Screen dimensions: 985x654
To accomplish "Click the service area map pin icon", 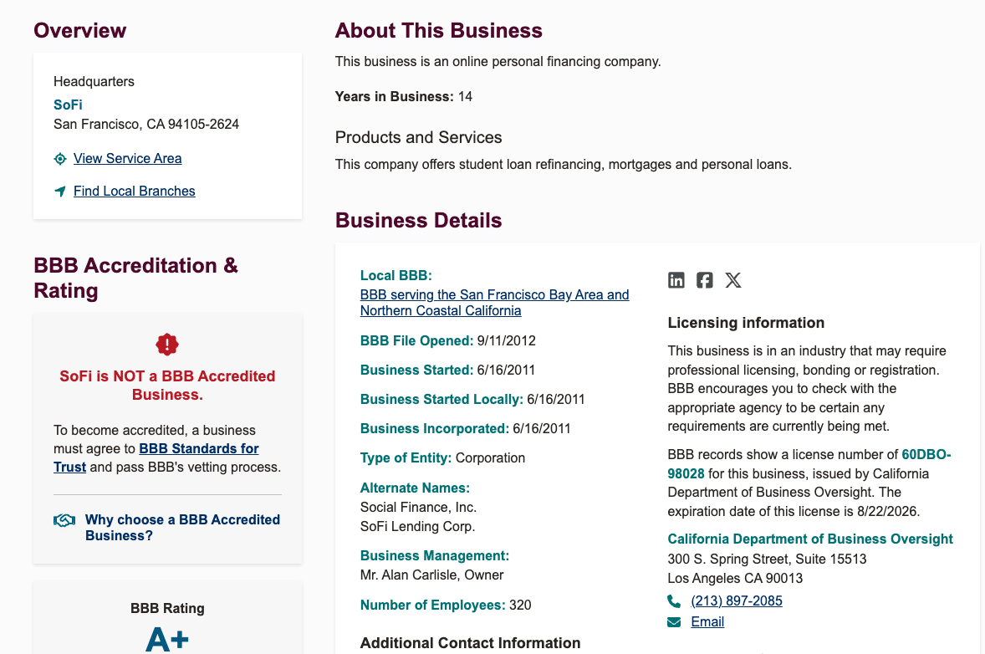I will point(59,158).
